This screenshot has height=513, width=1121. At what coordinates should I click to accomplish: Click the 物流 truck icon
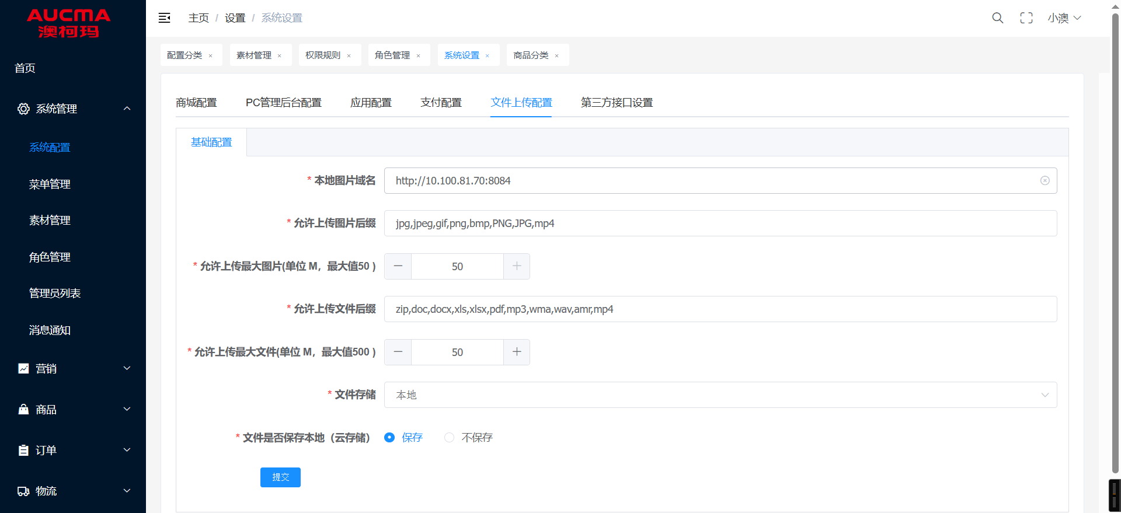23,491
